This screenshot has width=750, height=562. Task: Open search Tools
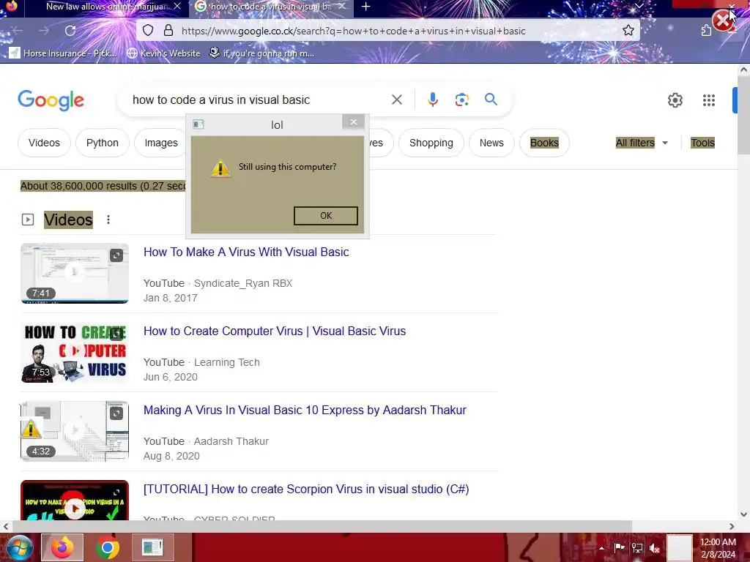click(702, 143)
